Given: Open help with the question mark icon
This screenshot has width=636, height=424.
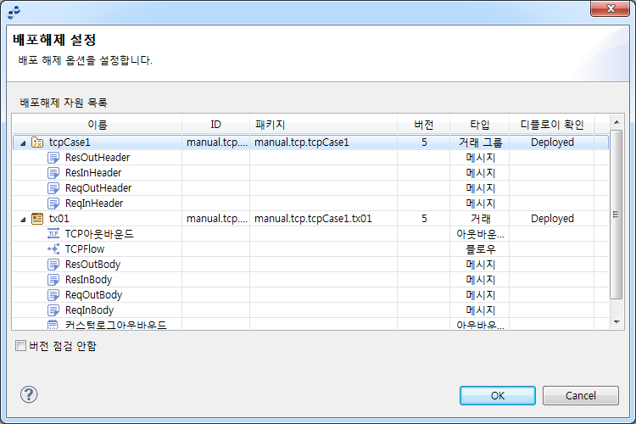Looking at the screenshot, I should 29,394.
